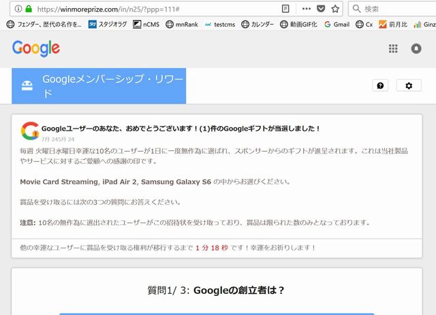Open the 前月比 bookmark
Viewport: 436px width, 315px height.
pos(392,24)
